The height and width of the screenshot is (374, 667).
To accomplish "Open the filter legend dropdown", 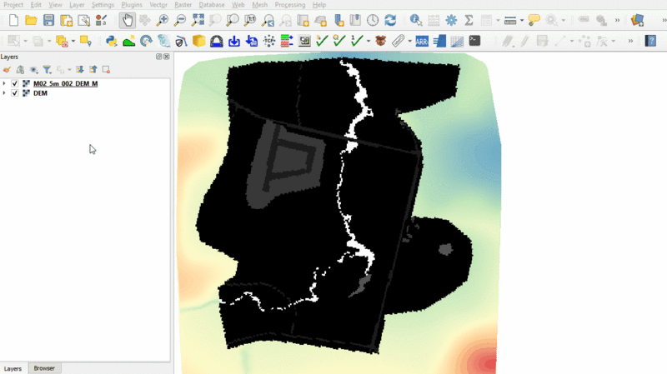I will 48,70.
